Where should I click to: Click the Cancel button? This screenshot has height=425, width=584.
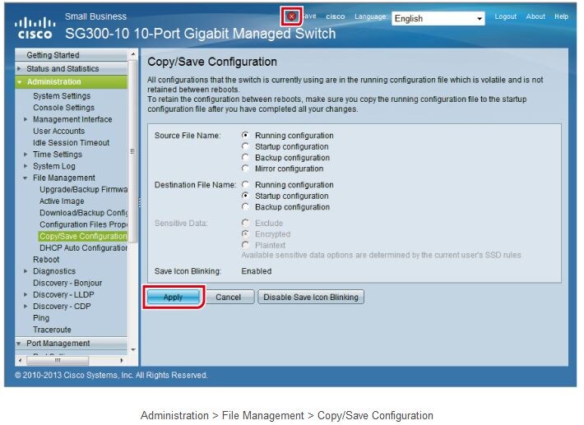click(228, 298)
